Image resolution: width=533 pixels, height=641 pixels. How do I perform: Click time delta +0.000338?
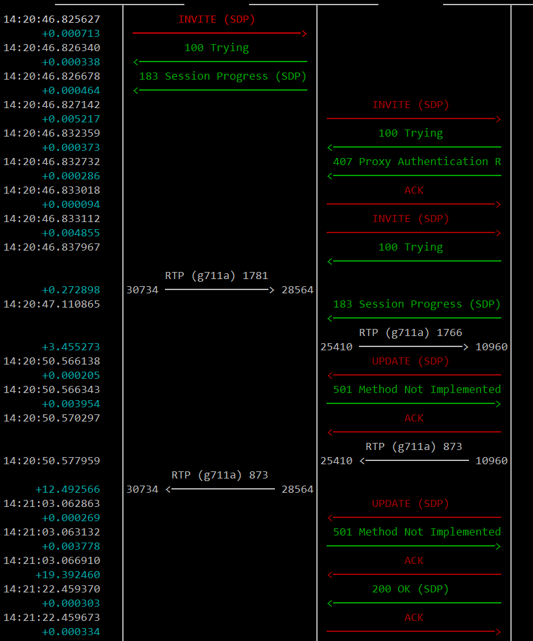pos(71,62)
